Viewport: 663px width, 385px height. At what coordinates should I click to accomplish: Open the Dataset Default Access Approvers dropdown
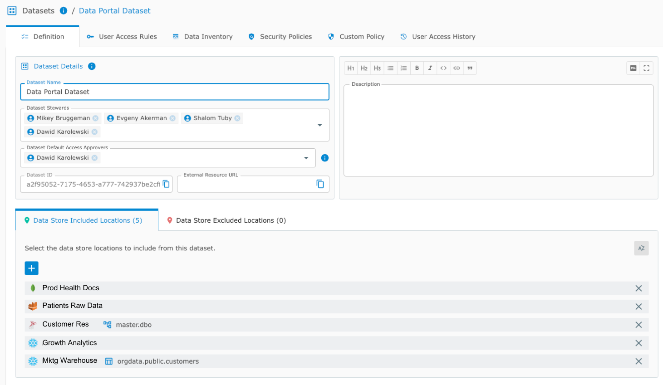(306, 158)
